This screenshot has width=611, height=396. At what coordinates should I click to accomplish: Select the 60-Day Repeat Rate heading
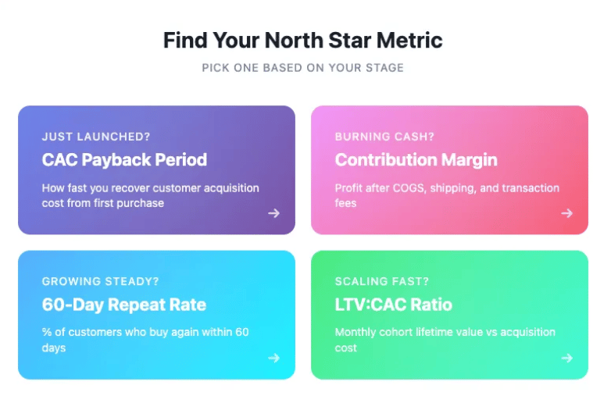point(124,305)
